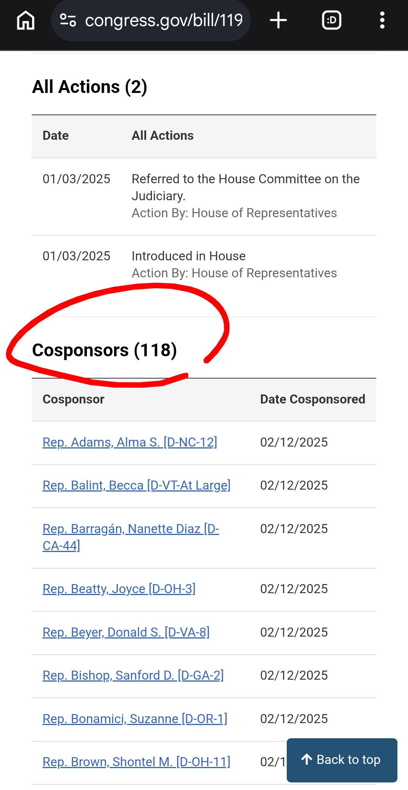This screenshot has width=408, height=790.
Task: Open Rep. Bishop, Sanford D. link
Action: (x=133, y=675)
